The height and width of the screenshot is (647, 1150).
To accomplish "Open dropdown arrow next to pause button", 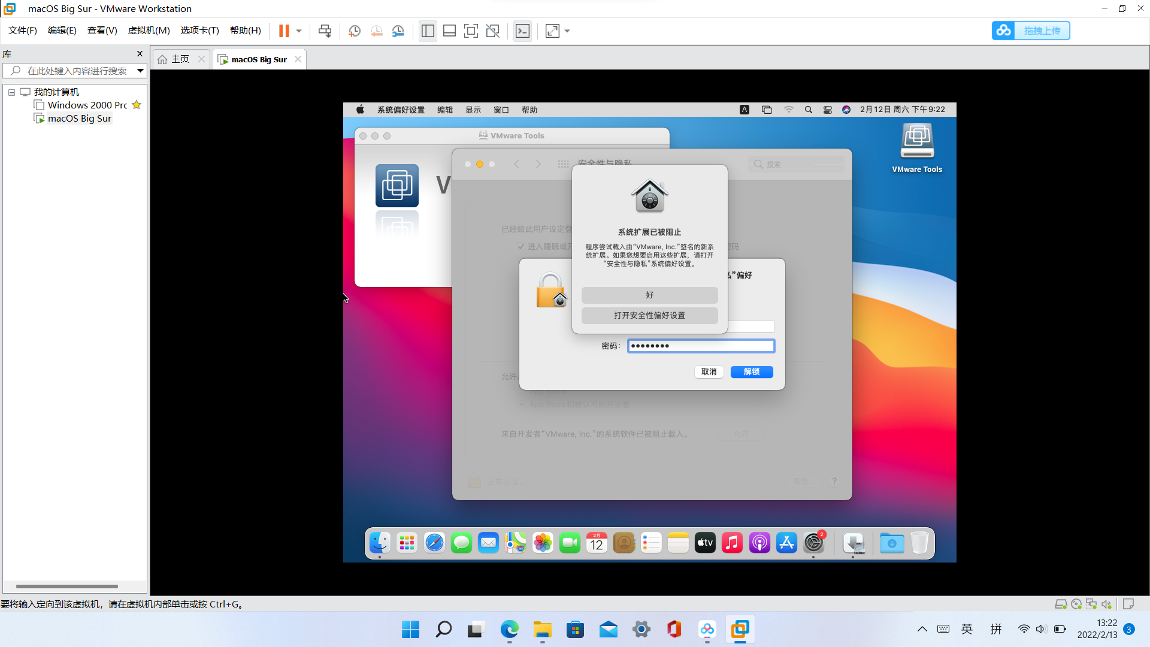I will pos(299,31).
